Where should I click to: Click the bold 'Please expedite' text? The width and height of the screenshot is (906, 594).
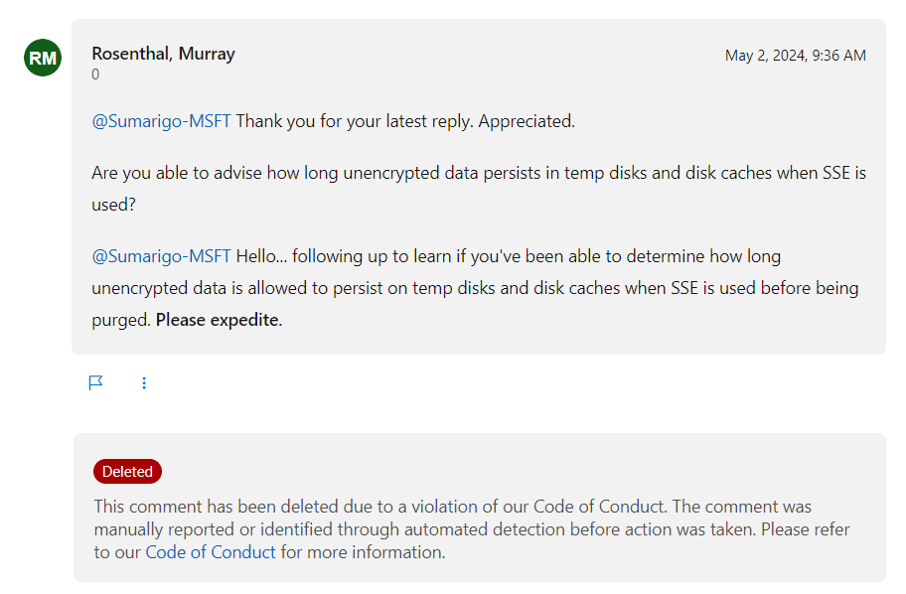click(218, 320)
